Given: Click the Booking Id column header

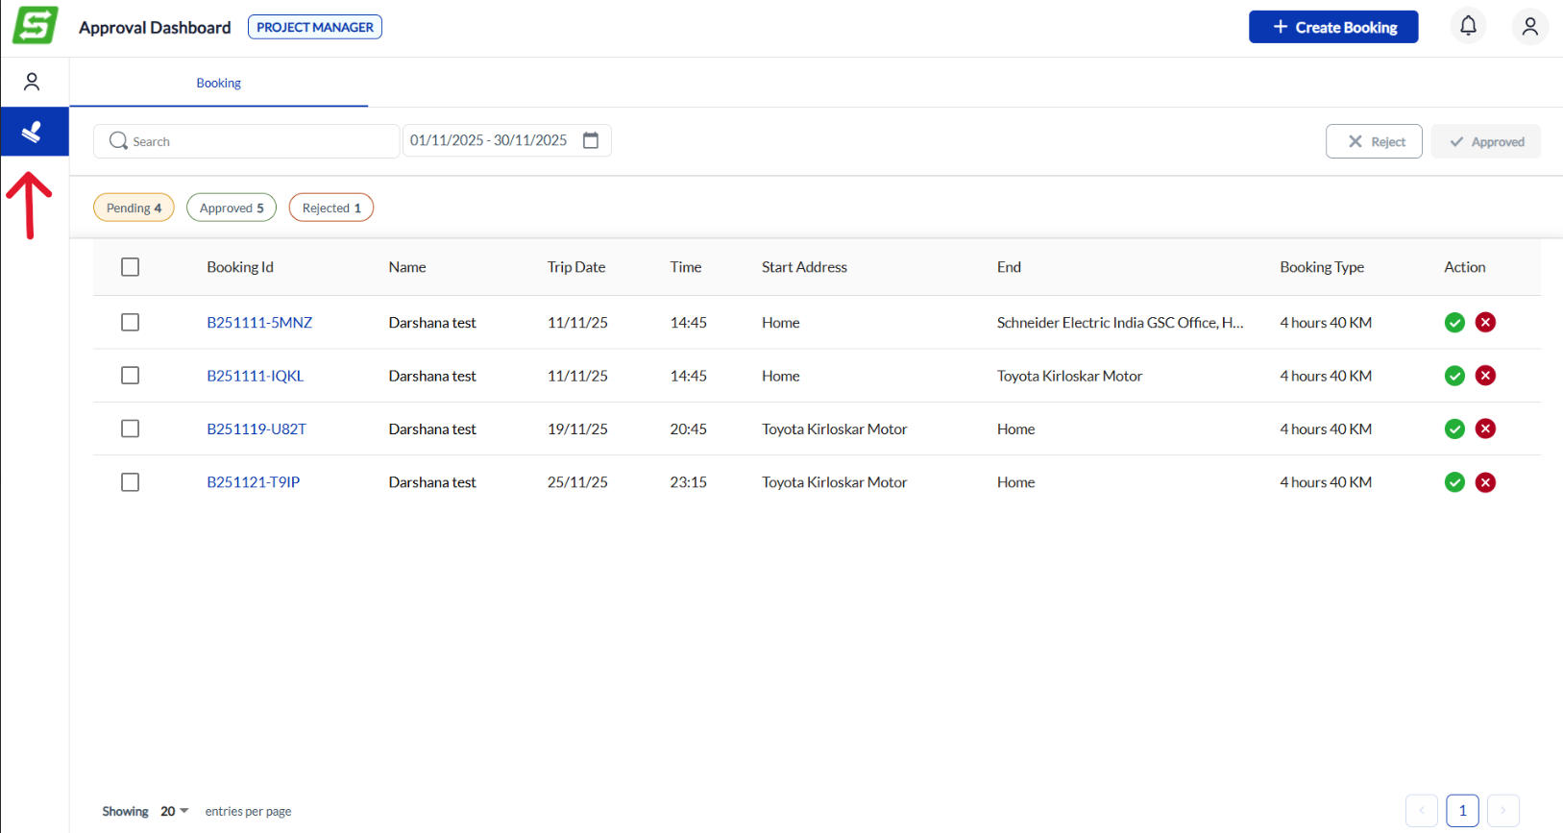Looking at the screenshot, I should point(240,267).
